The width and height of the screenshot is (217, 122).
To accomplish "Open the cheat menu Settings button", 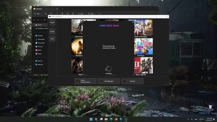I will (133, 81).
